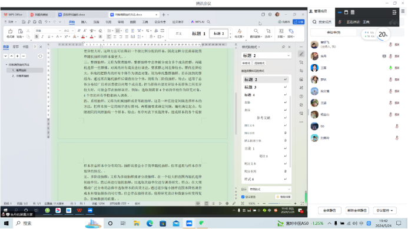Click the red font color A swatch

tap(91, 37)
